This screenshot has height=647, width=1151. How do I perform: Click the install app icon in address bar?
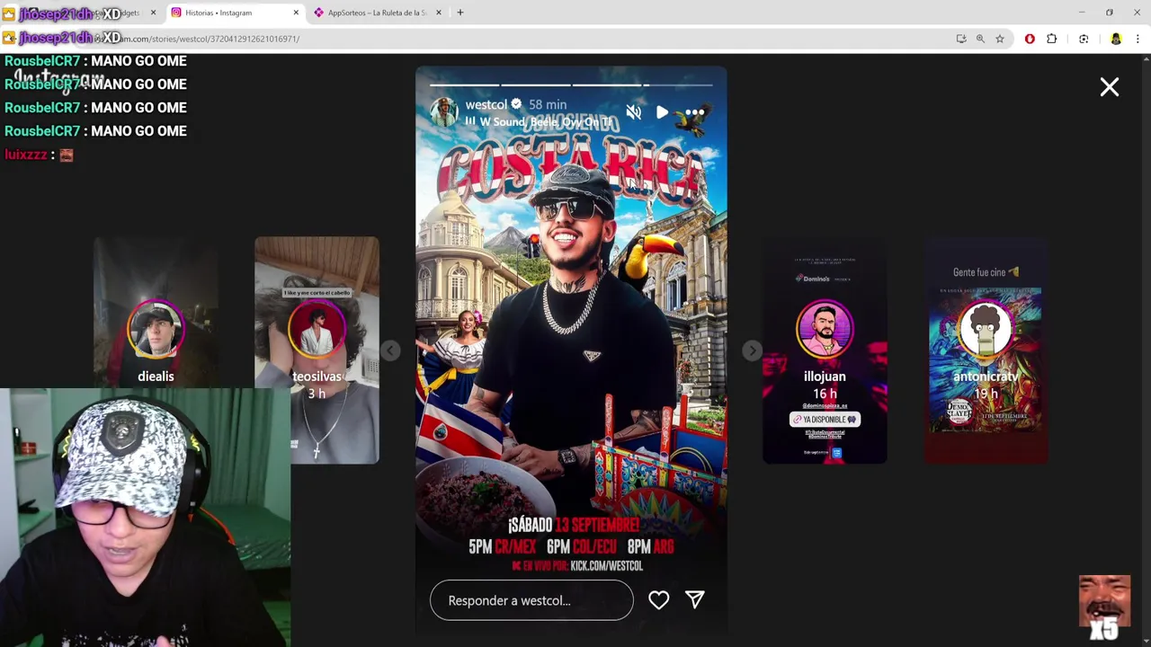tap(961, 39)
